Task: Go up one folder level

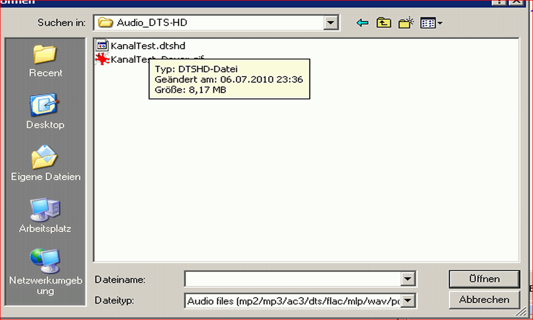Action: pyautogui.click(x=383, y=23)
